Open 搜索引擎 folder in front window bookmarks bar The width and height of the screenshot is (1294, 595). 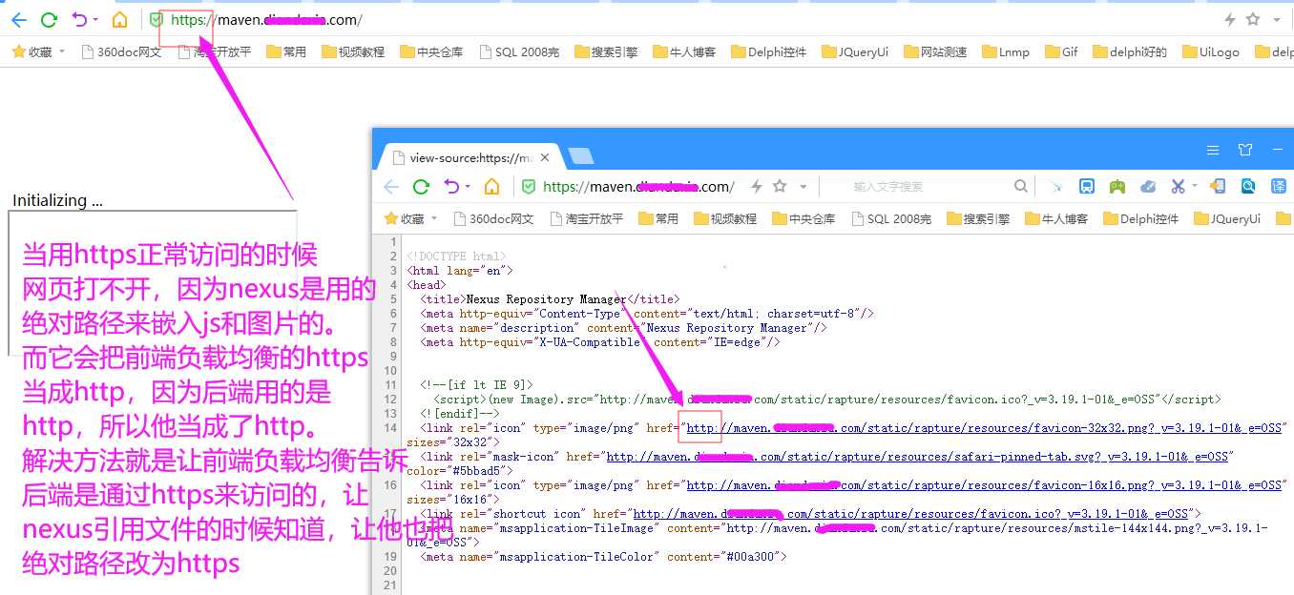click(x=978, y=218)
